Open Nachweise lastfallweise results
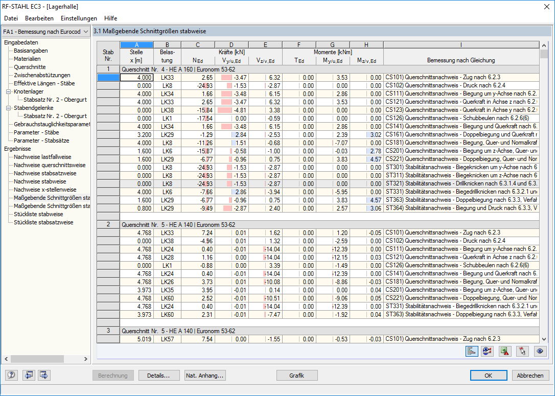The height and width of the screenshot is (396, 555). (42, 157)
